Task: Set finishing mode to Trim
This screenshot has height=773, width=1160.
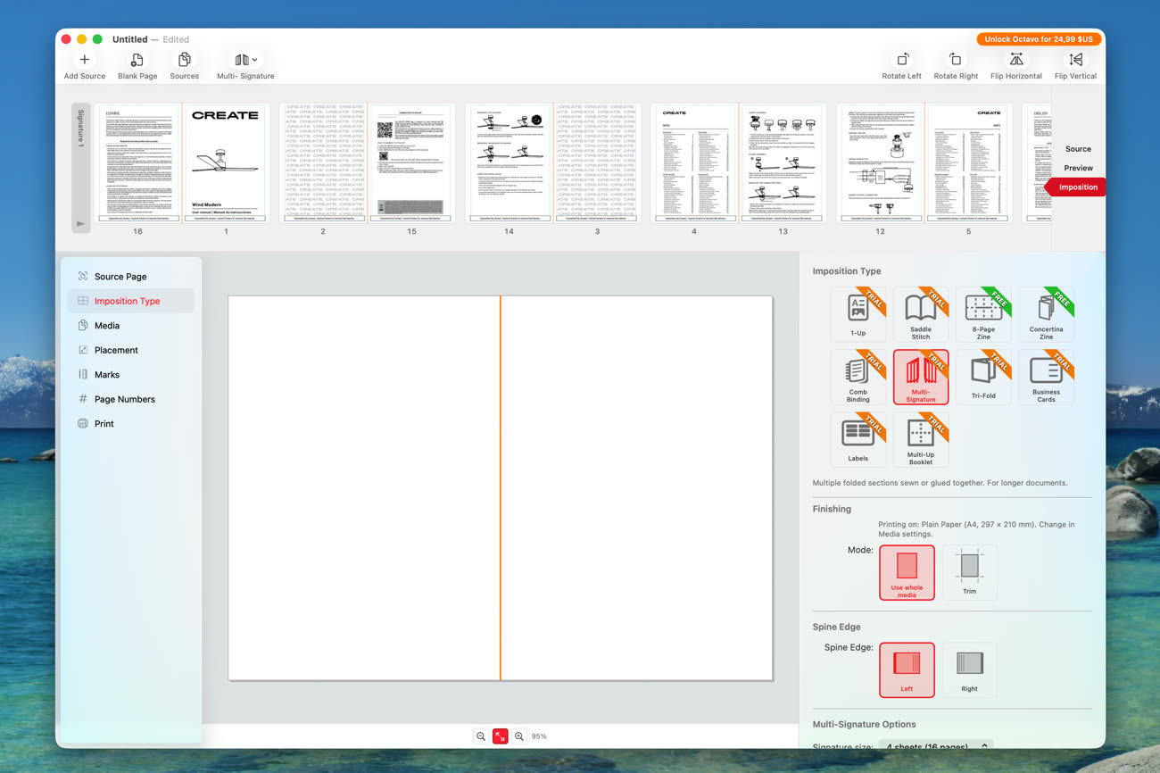Action: point(969,572)
